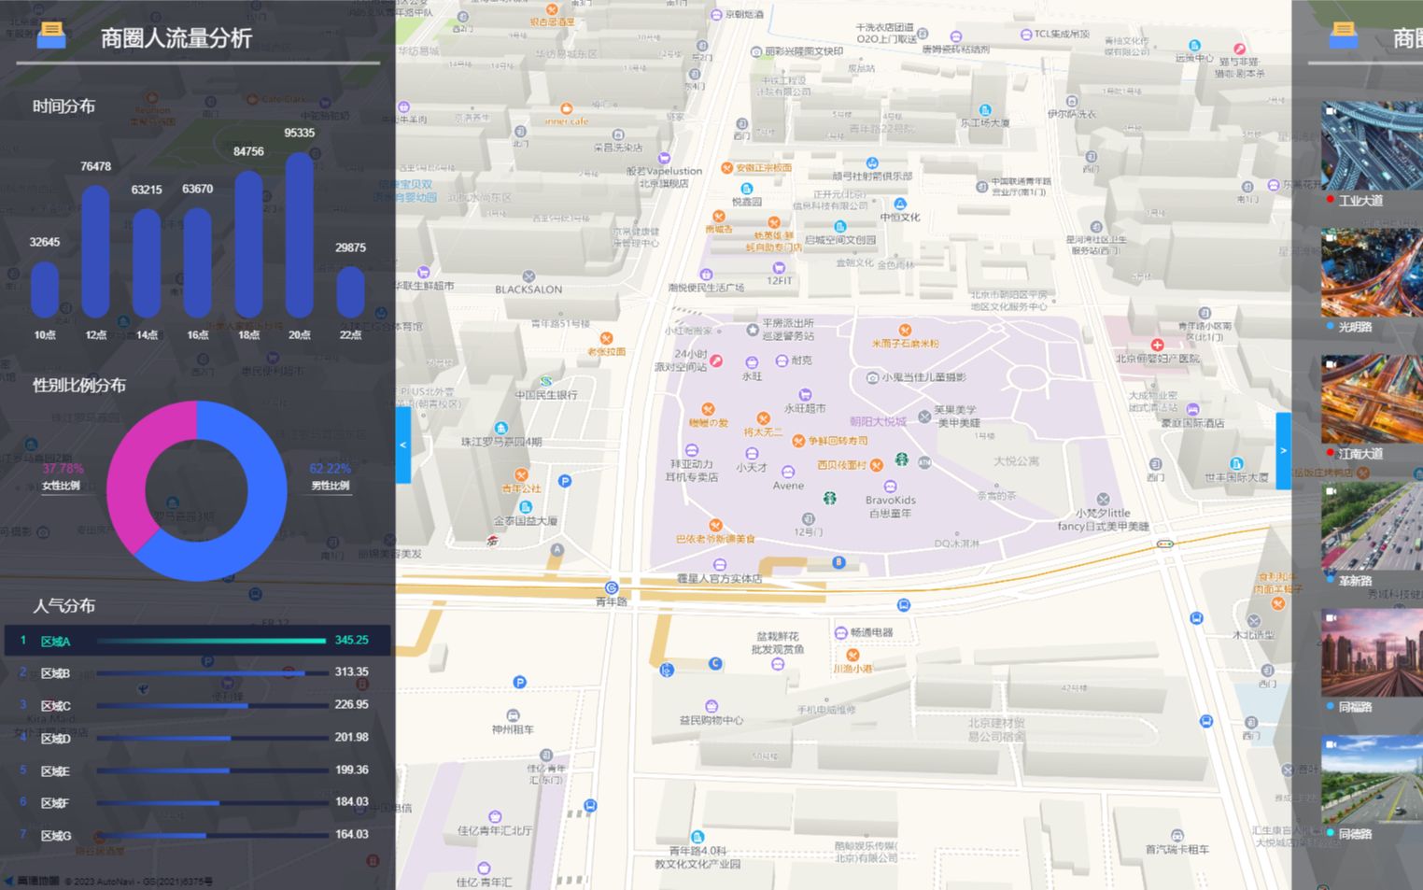Click the 青年路 subway station icon
Image resolution: width=1423 pixels, height=890 pixels.
point(612,587)
